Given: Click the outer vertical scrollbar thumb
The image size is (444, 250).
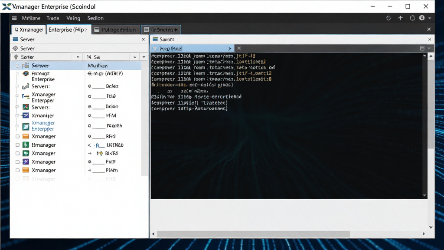Looking at the screenshot, I should coord(431,104).
